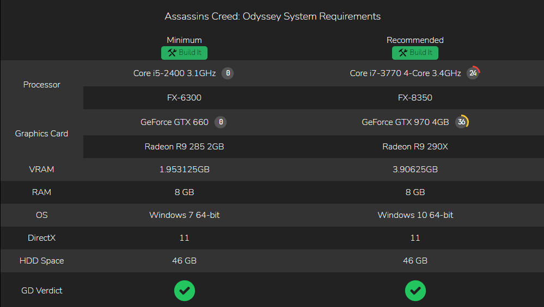Click the Build It button under Recommended
544x307 pixels.
[x=415, y=53]
